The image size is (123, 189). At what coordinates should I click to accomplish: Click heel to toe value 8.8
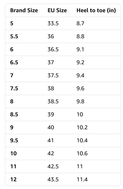[80, 36]
